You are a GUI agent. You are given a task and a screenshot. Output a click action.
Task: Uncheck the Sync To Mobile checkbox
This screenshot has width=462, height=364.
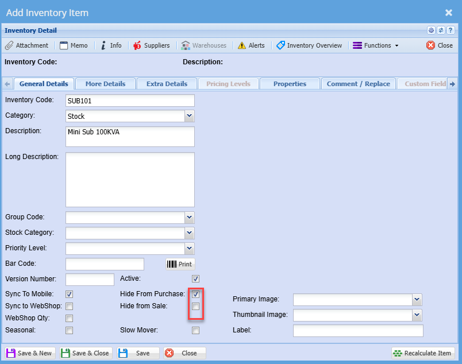70,295
